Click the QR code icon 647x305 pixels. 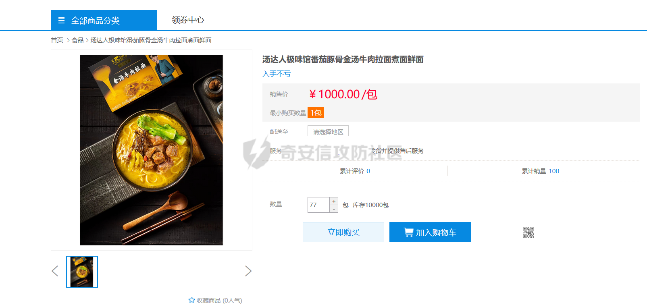[528, 232]
